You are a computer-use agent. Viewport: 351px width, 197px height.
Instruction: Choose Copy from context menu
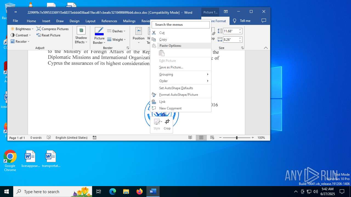click(x=181, y=39)
